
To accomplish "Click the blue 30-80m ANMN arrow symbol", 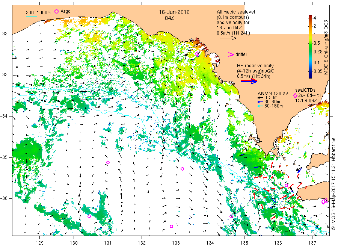I will [260, 102].
